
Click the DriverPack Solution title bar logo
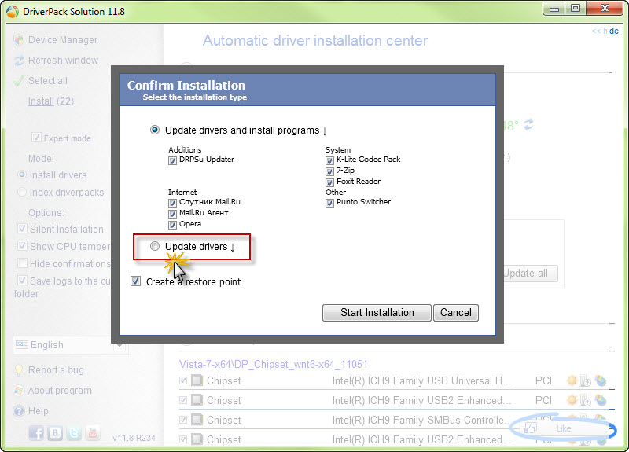click(13, 12)
